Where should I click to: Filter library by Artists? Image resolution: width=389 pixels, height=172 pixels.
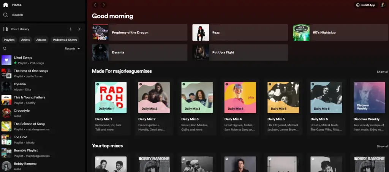(25, 40)
